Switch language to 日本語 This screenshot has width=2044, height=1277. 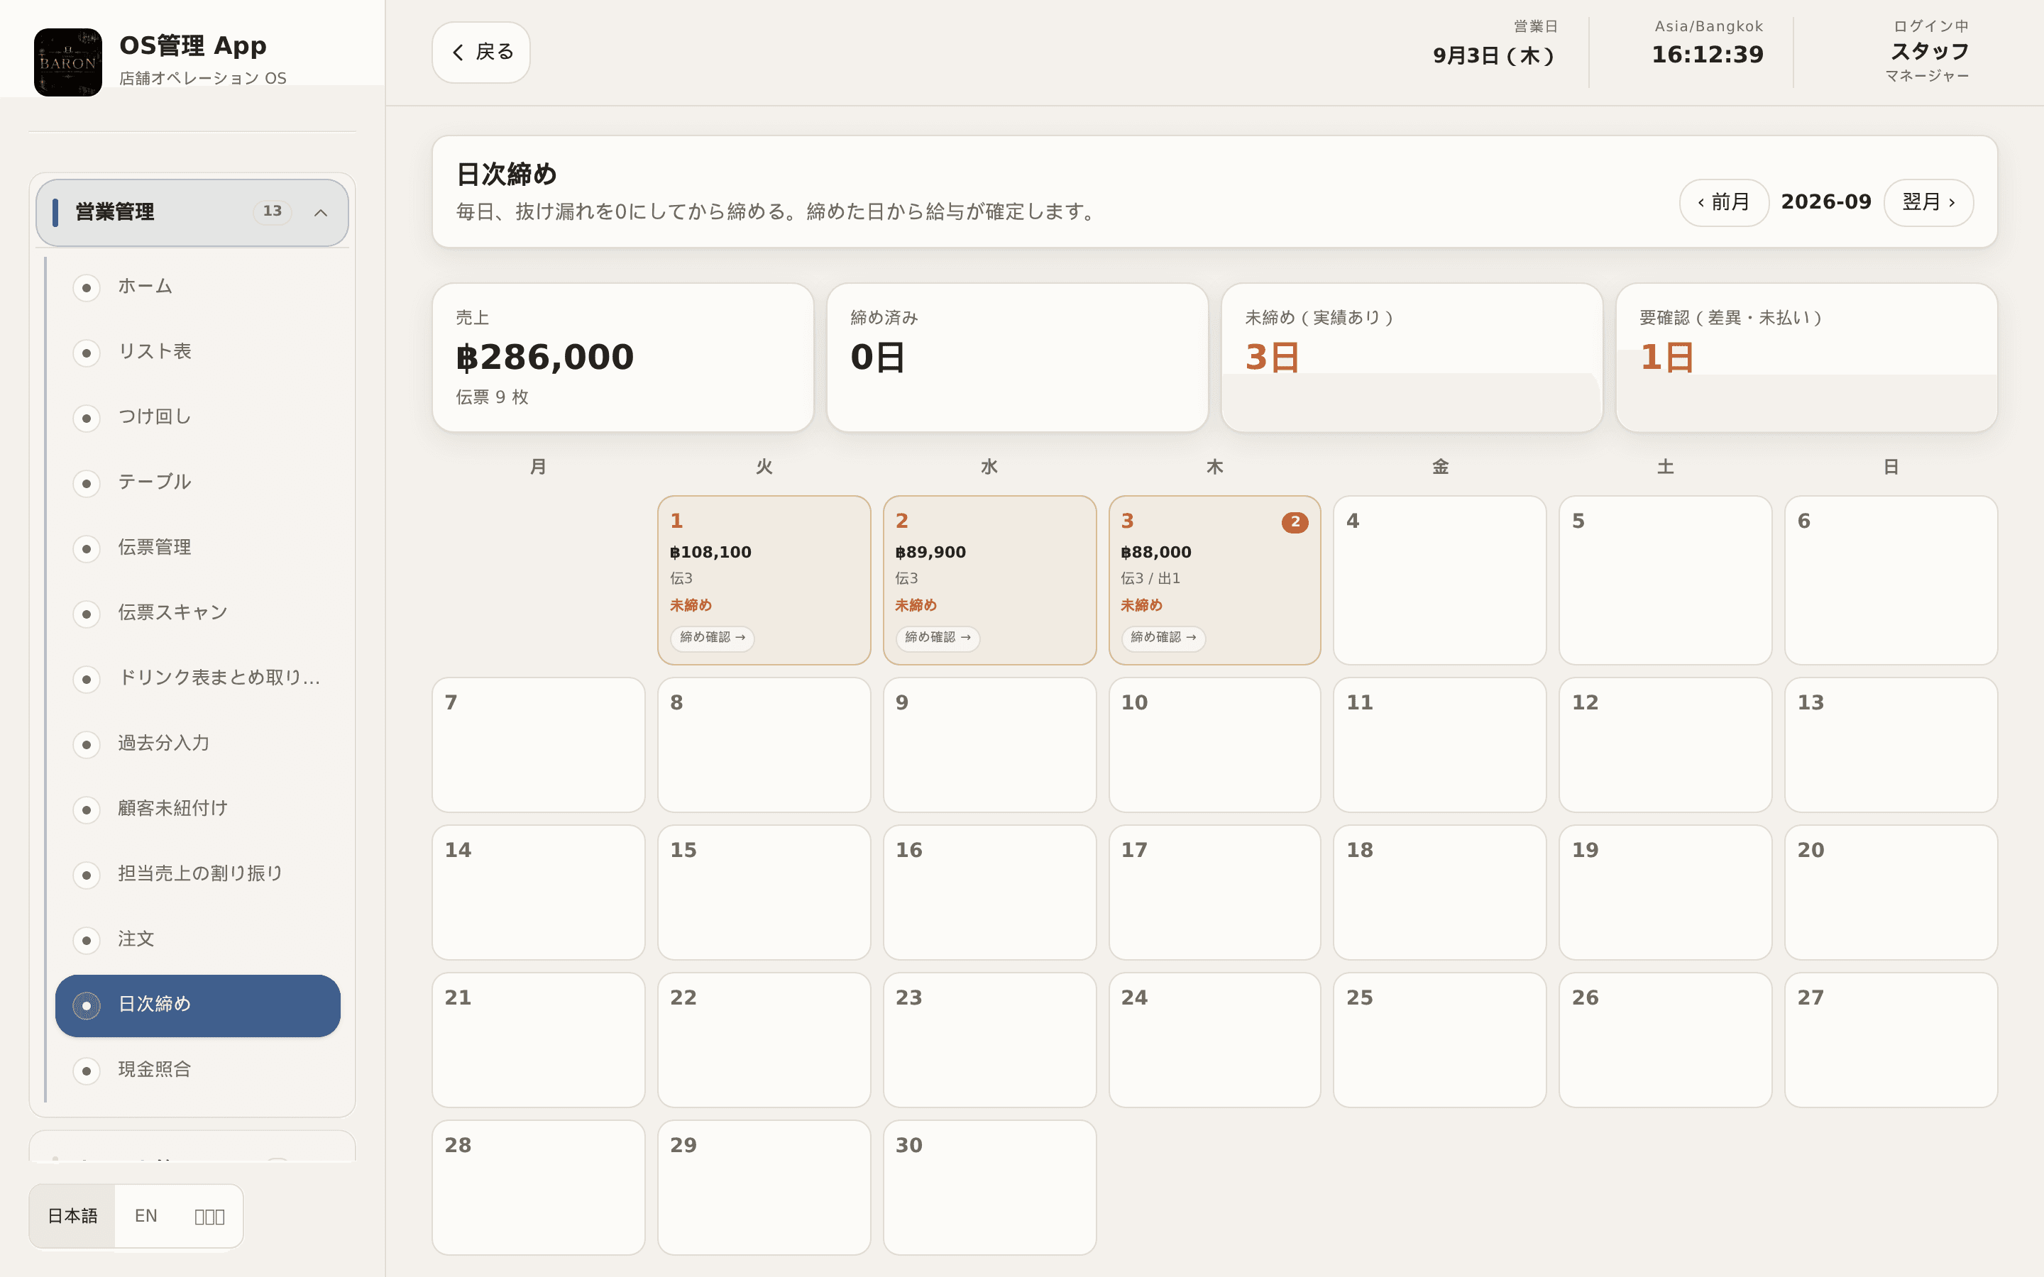point(72,1216)
